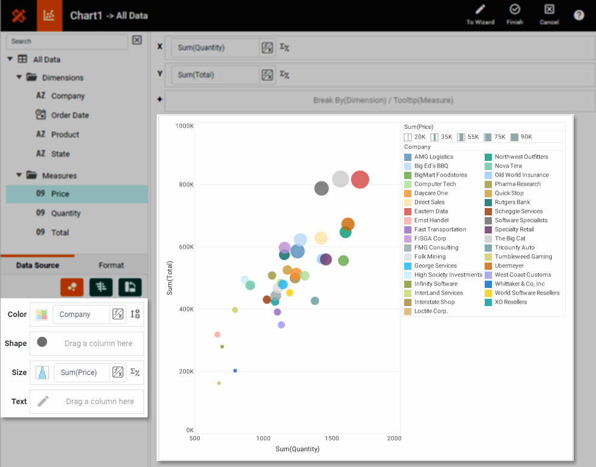Click the Finish checkmark in the top bar

[515, 15]
